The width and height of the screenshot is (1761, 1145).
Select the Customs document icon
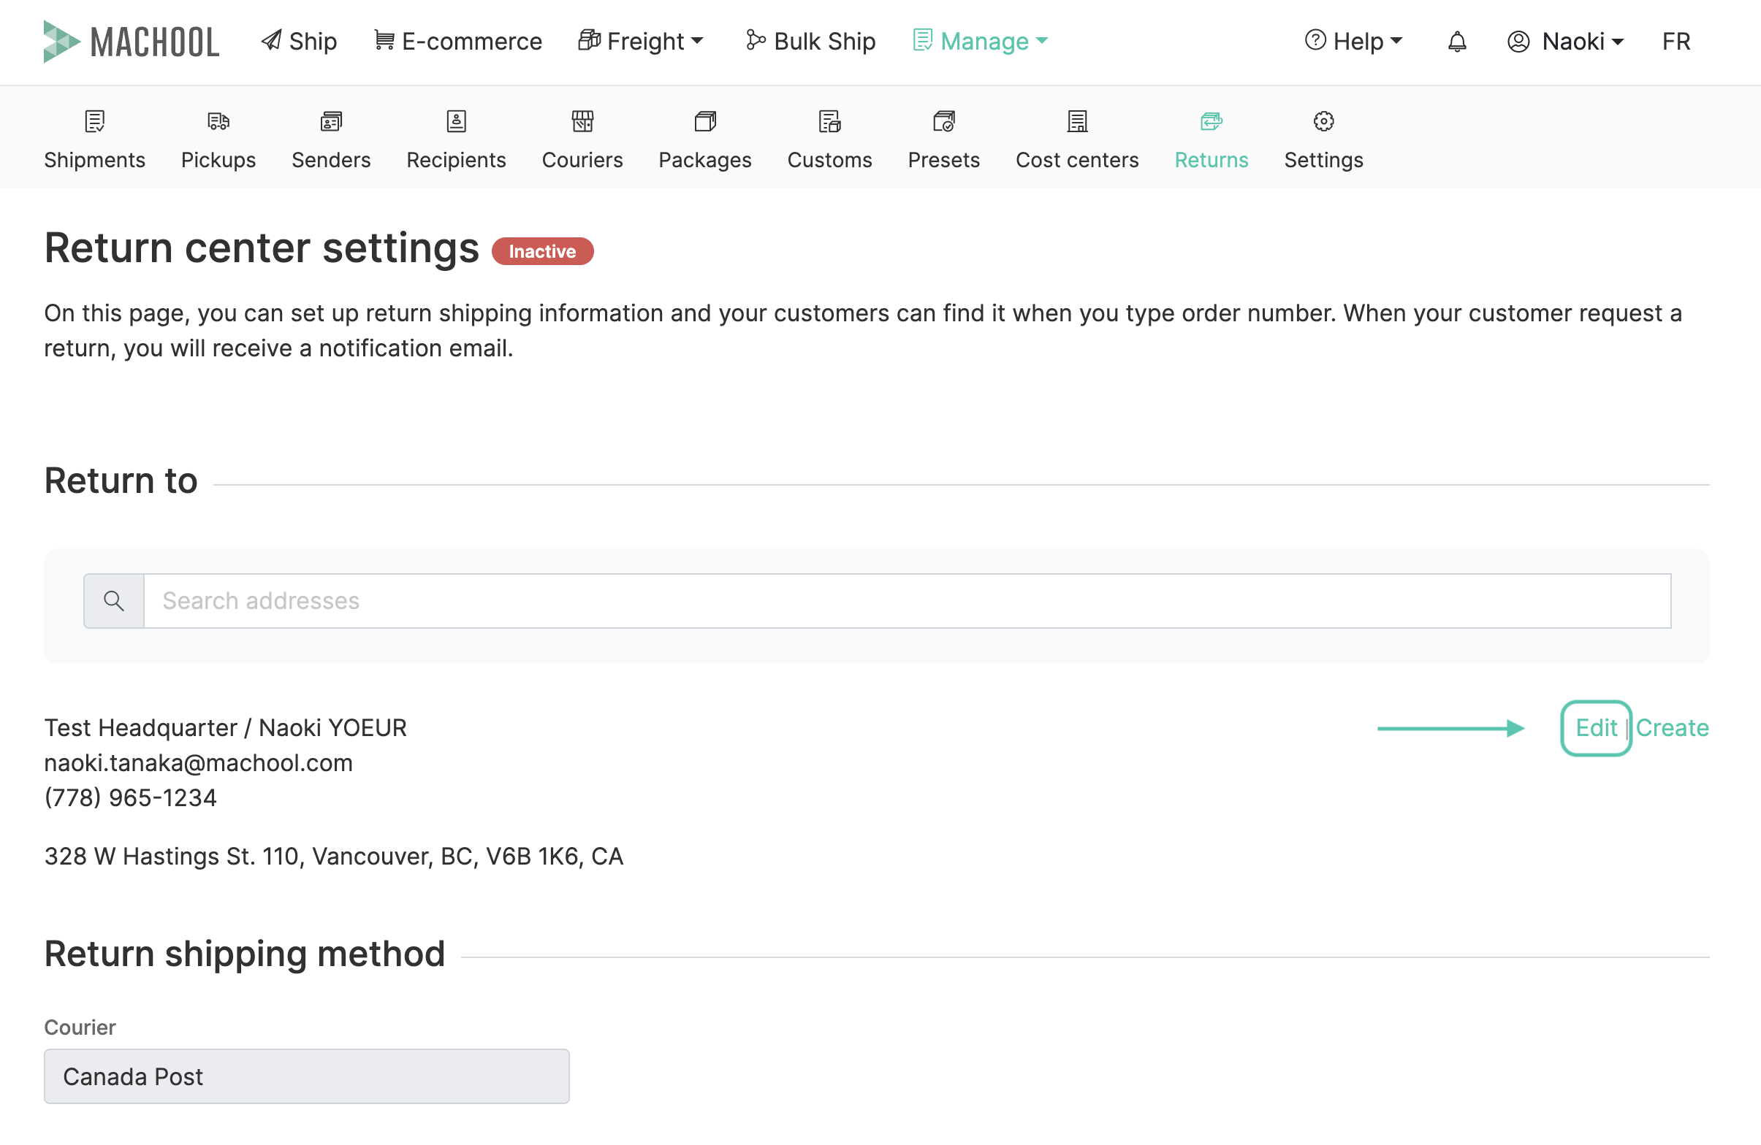pos(829,121)
